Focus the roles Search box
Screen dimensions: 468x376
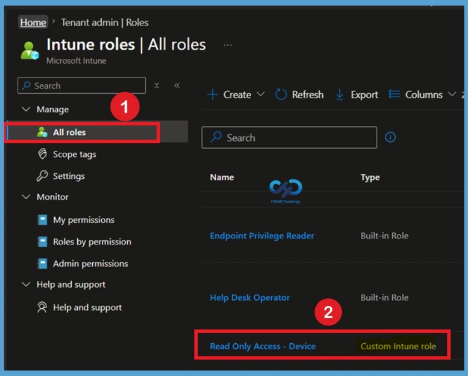coord(289,137)
